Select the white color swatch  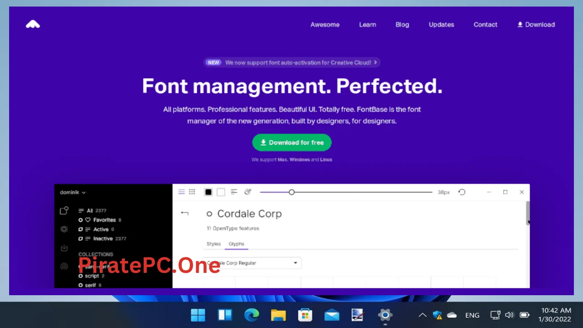pos(221,192)
